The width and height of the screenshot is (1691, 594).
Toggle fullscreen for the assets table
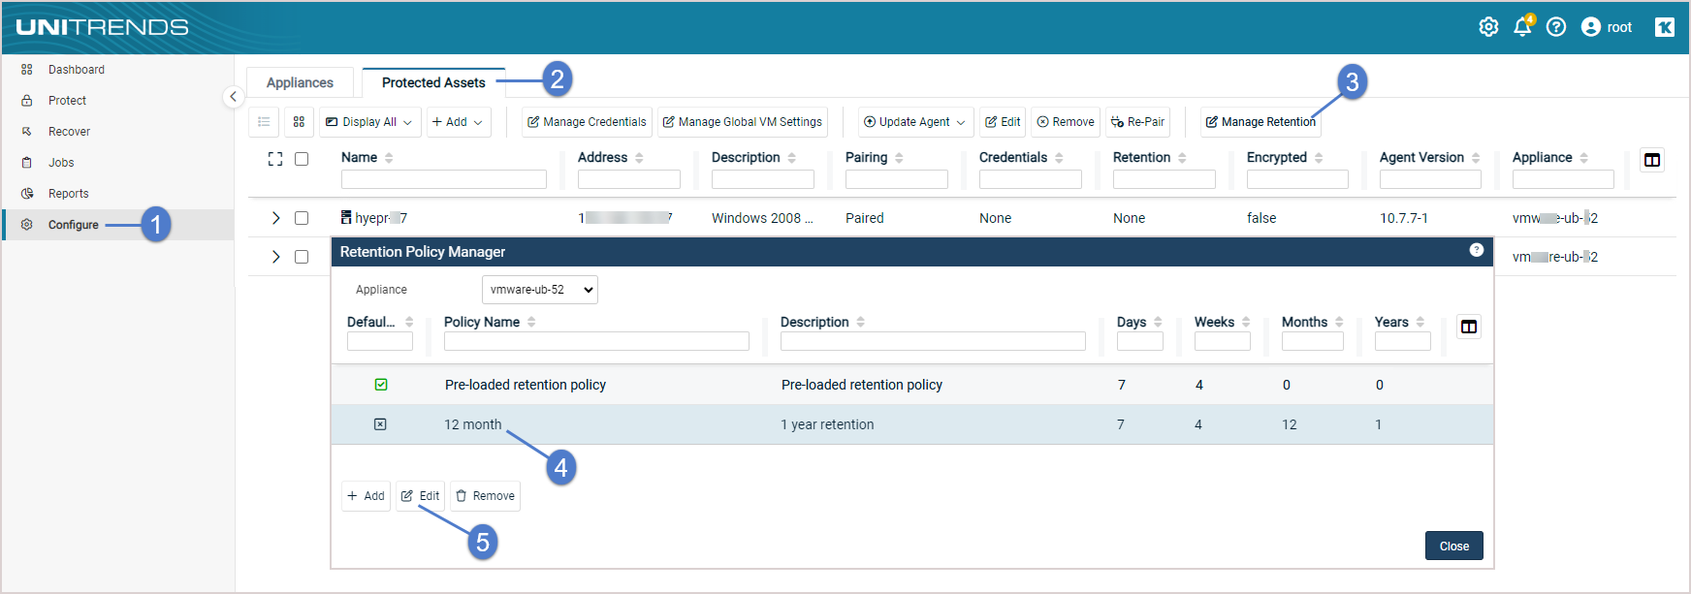coord(275,159)
